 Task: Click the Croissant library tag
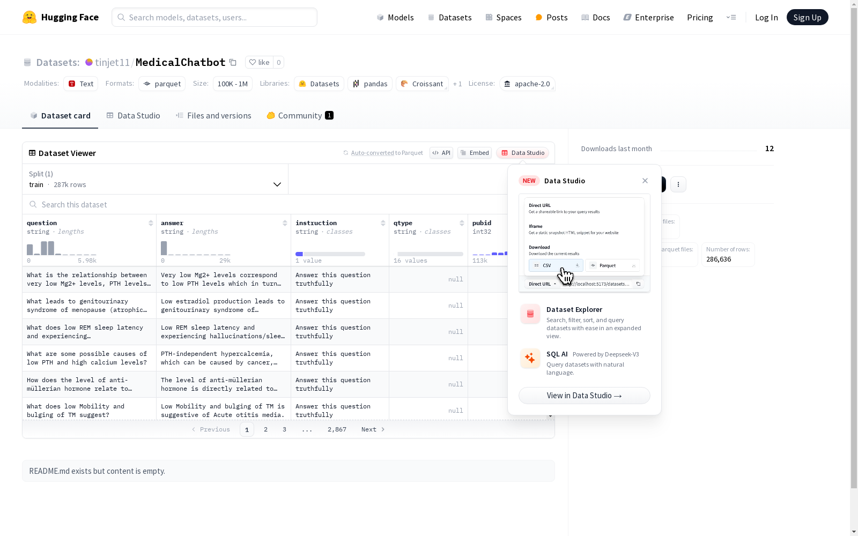422,84
